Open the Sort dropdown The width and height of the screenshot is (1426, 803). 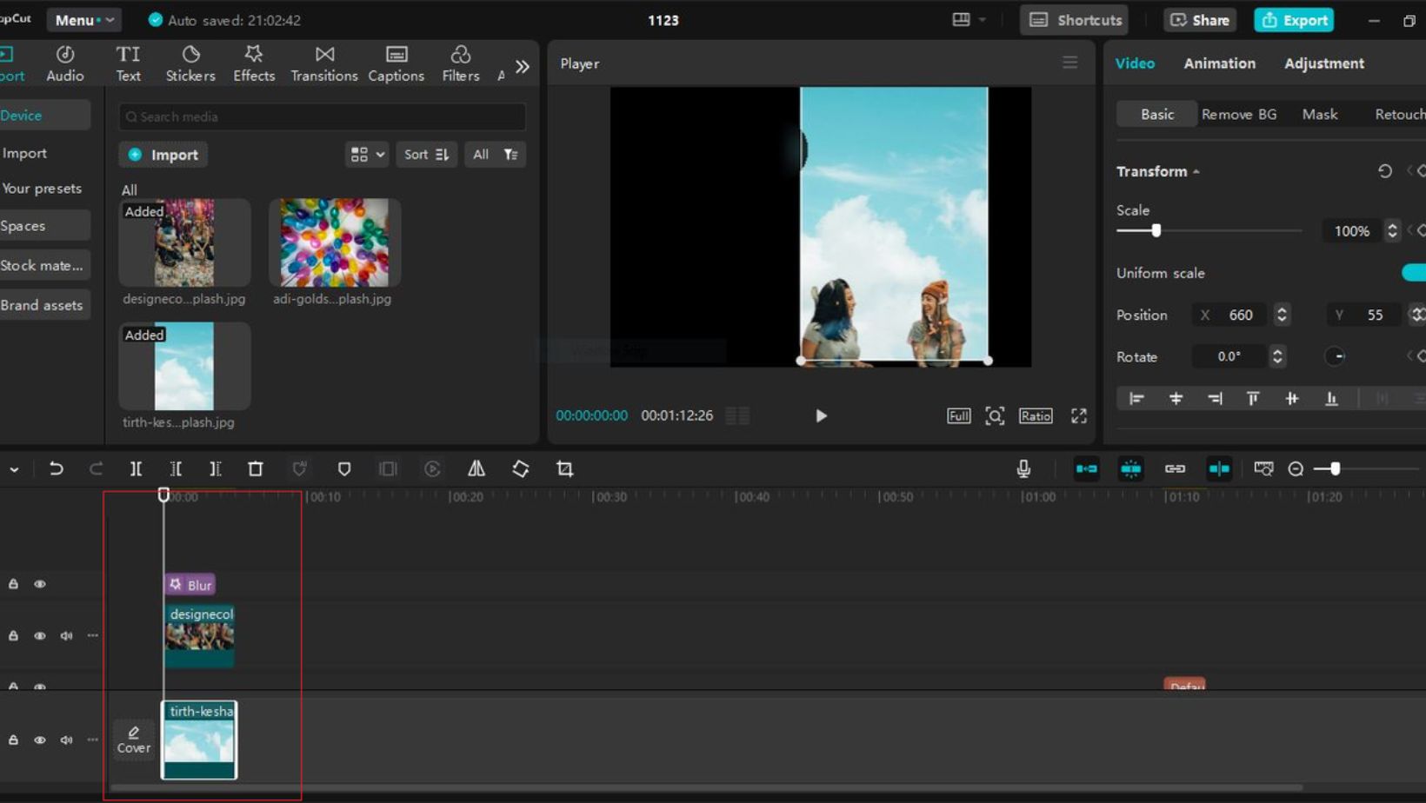[x=426, y=155]
